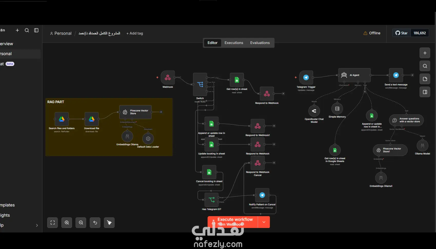
Task: Click the GitHub Star button
Action: 402,33
